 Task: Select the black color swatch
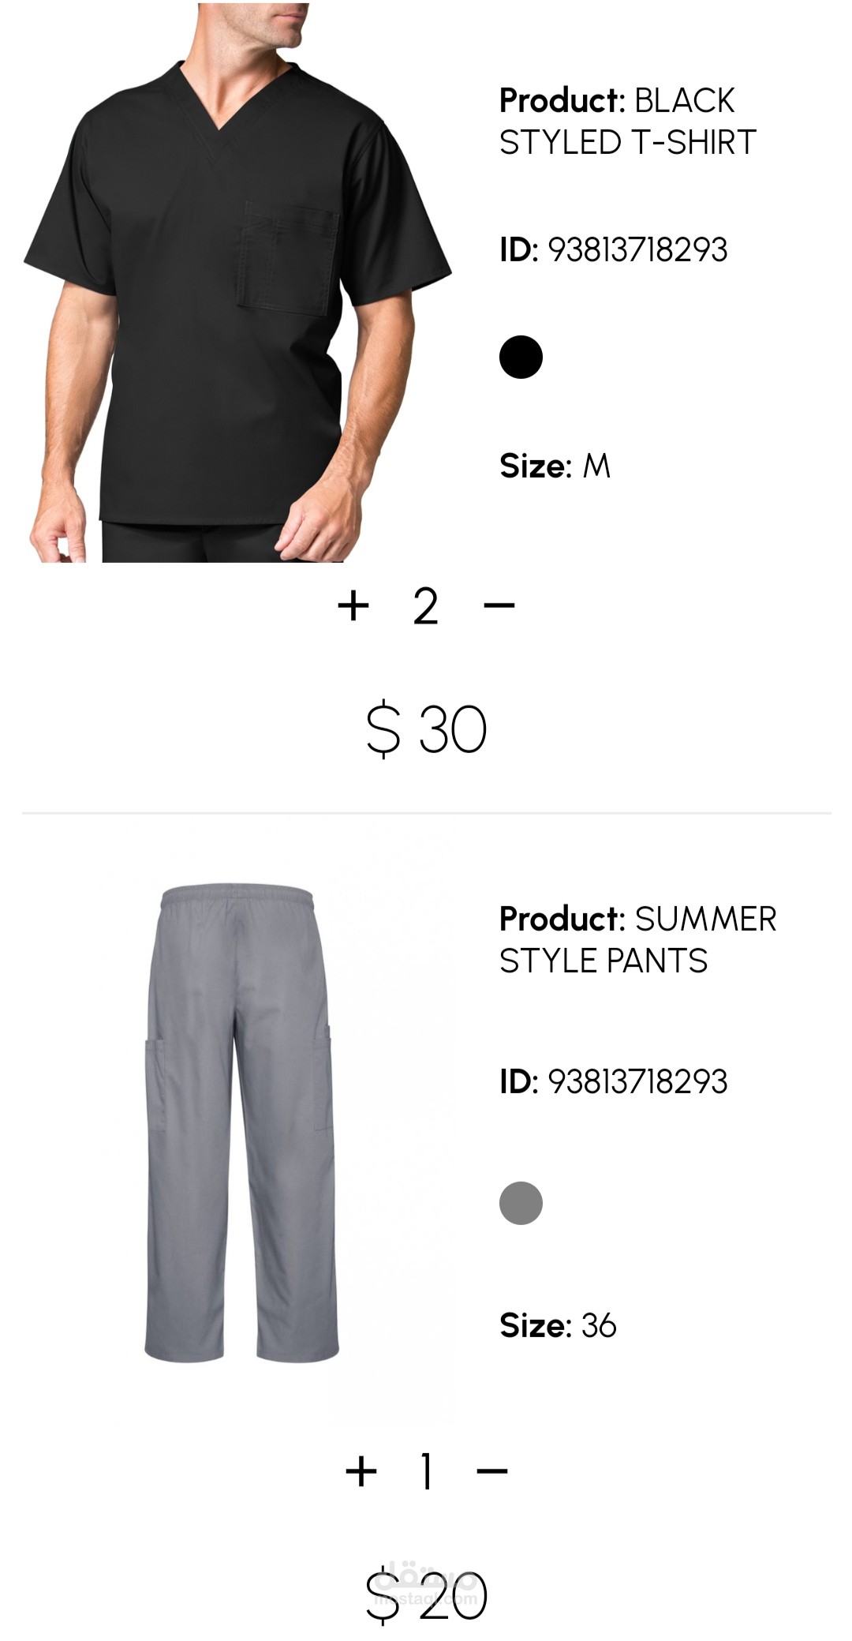click(x=521, y=357)
